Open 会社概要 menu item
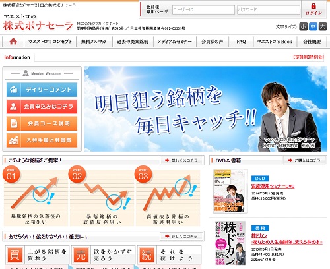The image size is (330, 269). coord(312,42)
